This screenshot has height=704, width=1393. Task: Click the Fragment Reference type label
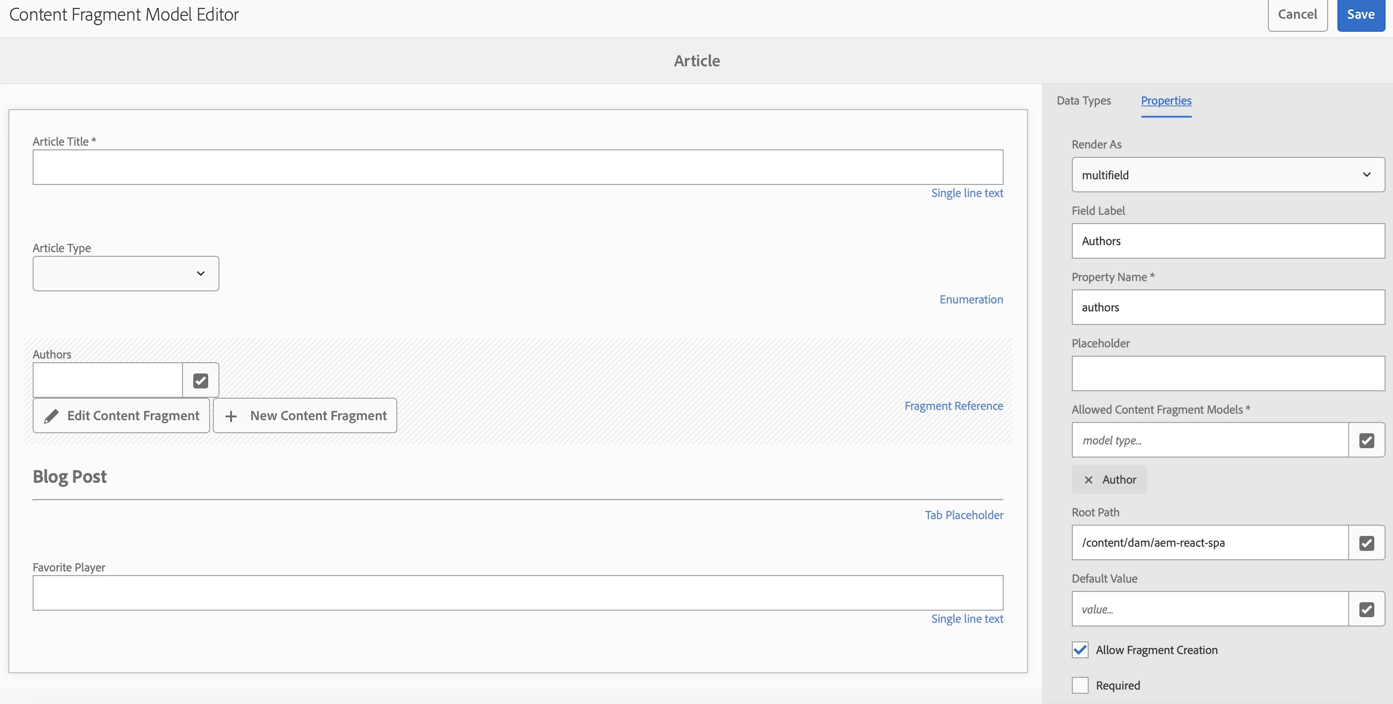coord(953,406)
